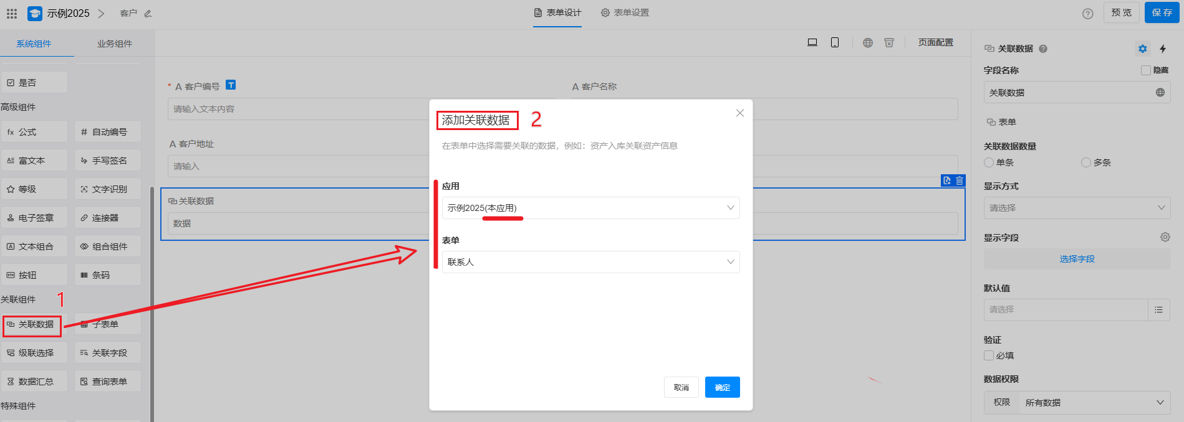Tick the 隐藏 checkbox

(x=1145, y=70)
